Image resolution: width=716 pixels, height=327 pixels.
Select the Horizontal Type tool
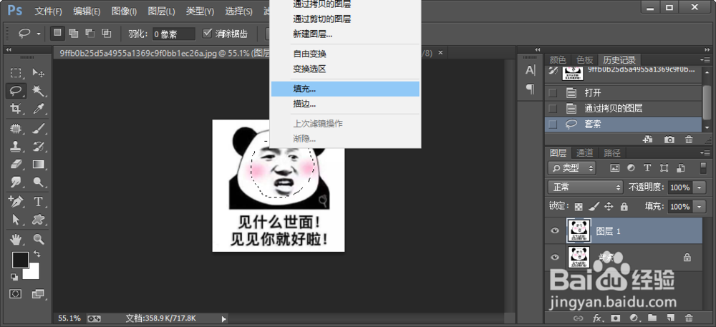click(39, 202)
